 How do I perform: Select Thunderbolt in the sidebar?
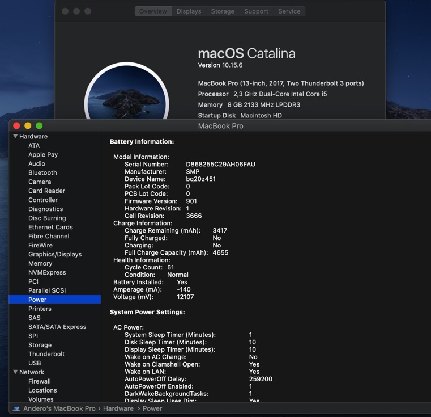click(46, 354)
